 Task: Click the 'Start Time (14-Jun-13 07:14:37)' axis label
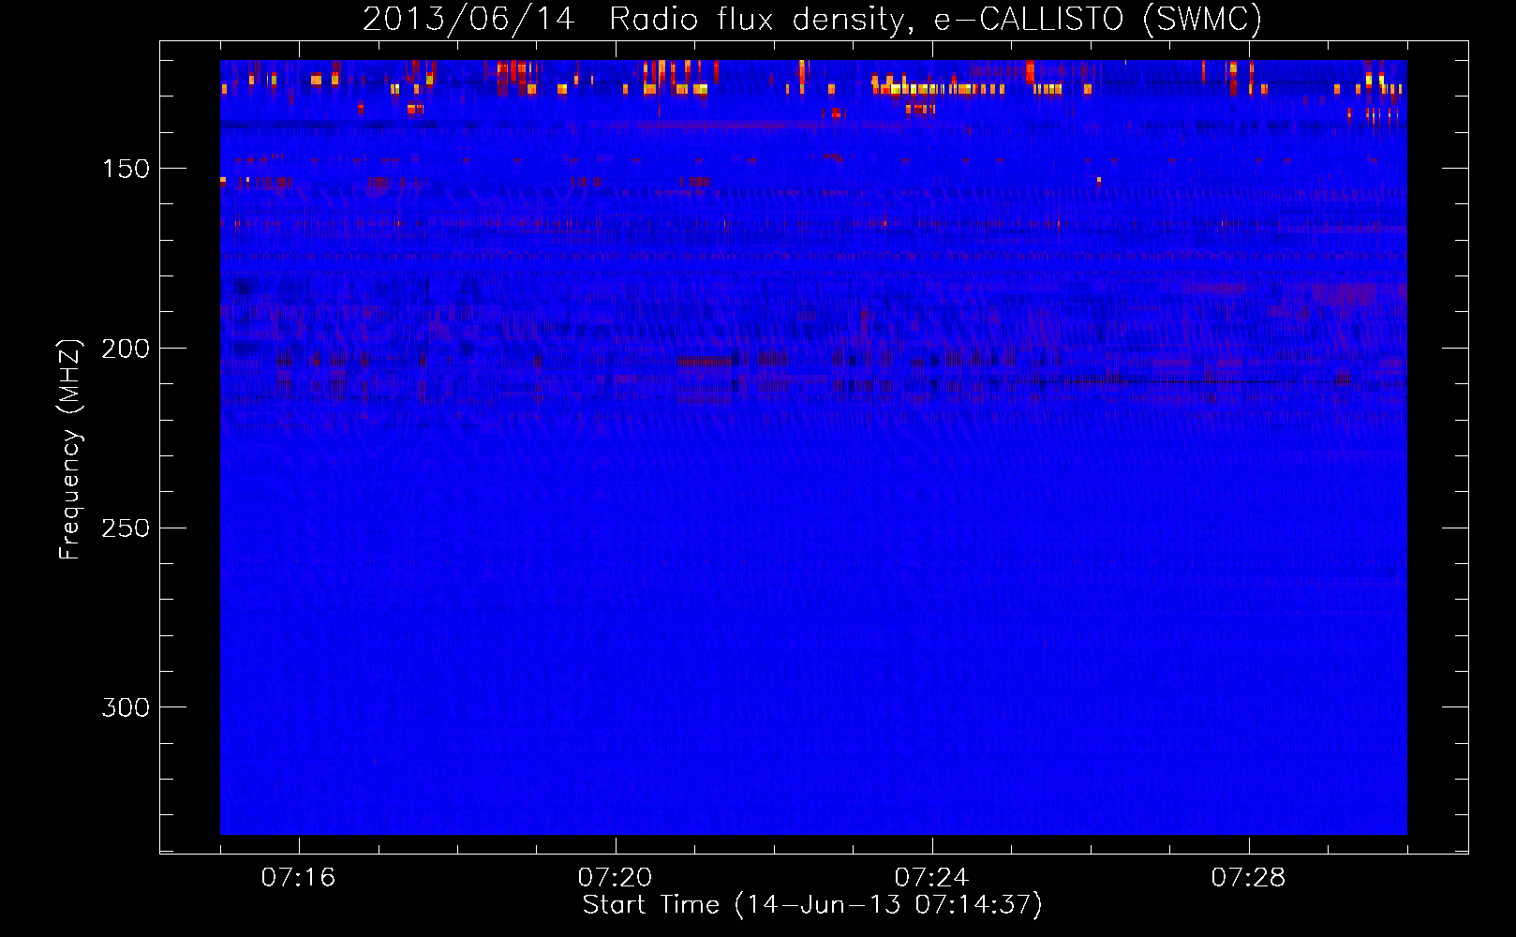pos(812,905)
